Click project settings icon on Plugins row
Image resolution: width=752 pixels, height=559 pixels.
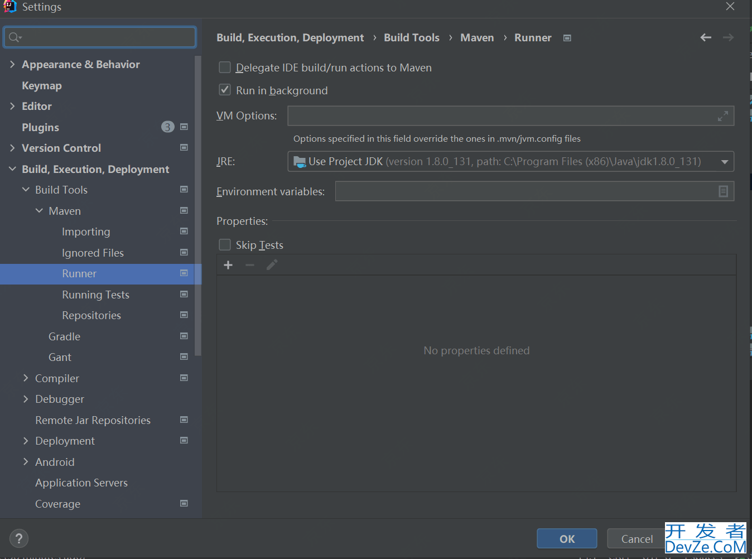(x=184, y=127)
